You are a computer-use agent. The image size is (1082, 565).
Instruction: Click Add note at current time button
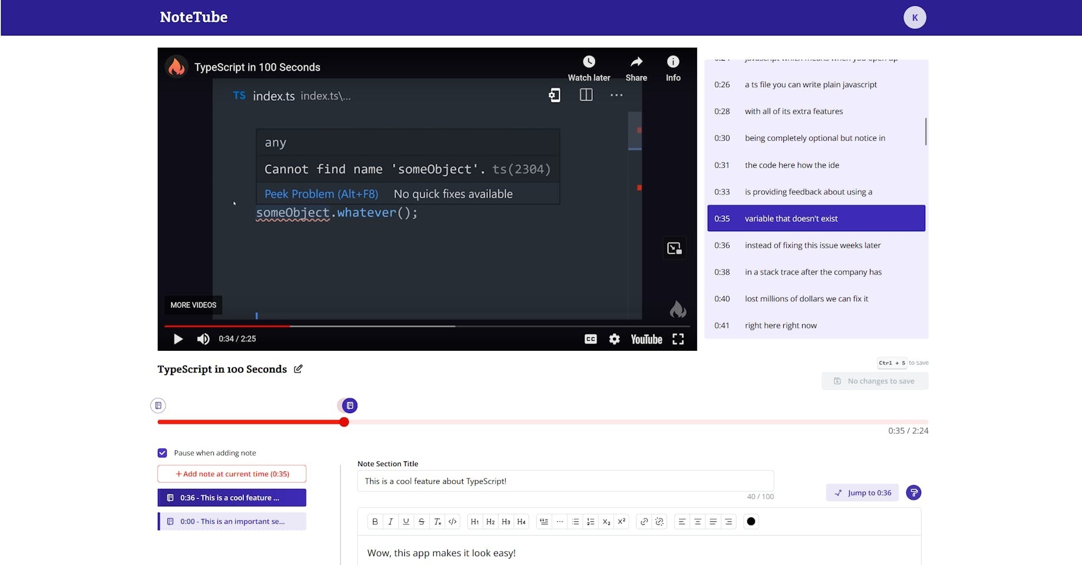[x=232, y=474]
